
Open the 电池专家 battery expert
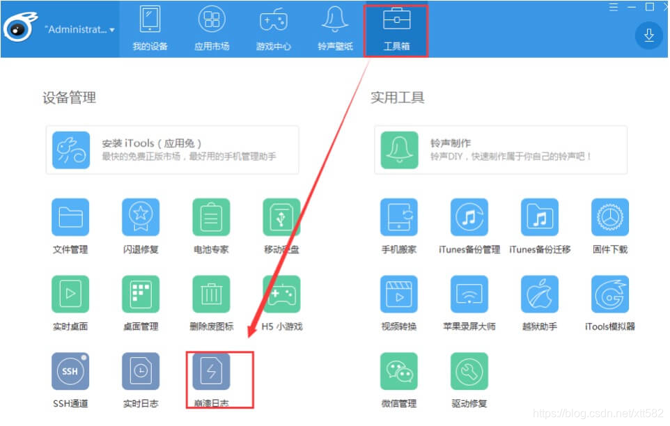click(211, 217)
